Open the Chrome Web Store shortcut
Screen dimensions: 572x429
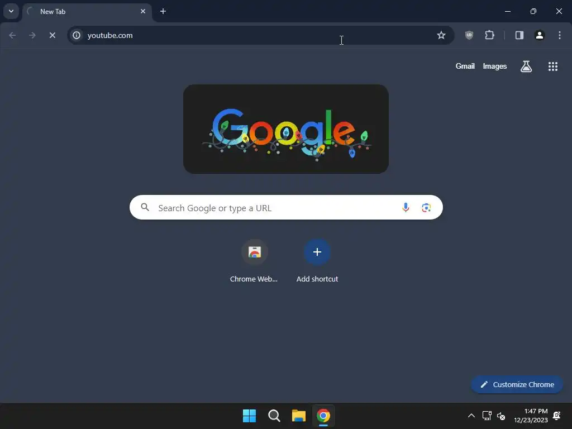pos(254,261)
